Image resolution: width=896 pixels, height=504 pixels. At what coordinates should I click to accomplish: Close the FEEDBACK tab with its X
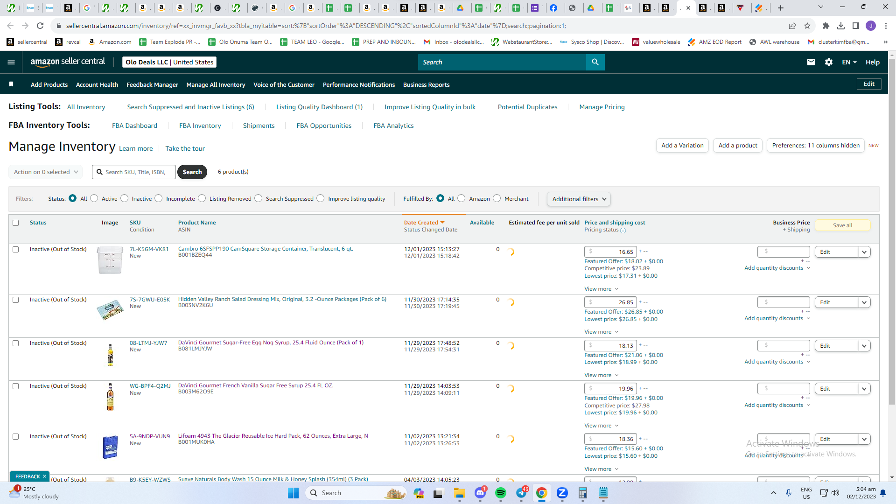pos(44,476)
